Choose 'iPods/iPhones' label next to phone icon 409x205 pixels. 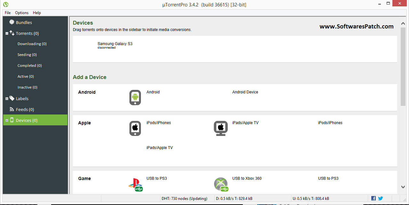(158, 123)
